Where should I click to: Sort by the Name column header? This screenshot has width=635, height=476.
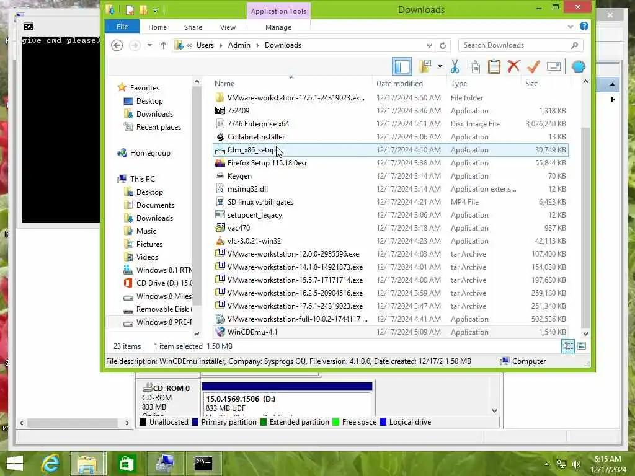pyautogui.click(x=224, y=84)
